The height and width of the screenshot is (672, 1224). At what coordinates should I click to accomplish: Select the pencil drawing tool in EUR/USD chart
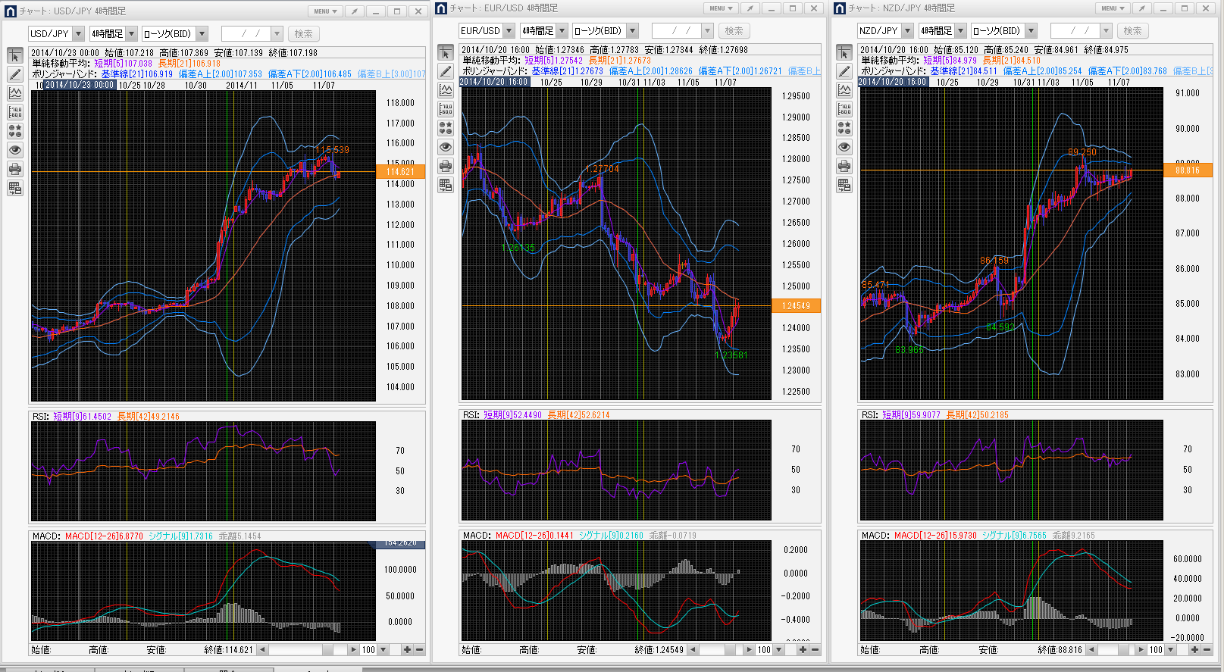click(446, 71)
